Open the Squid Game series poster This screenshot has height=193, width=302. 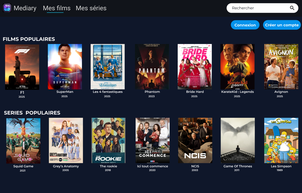click(x=23, y=141)
